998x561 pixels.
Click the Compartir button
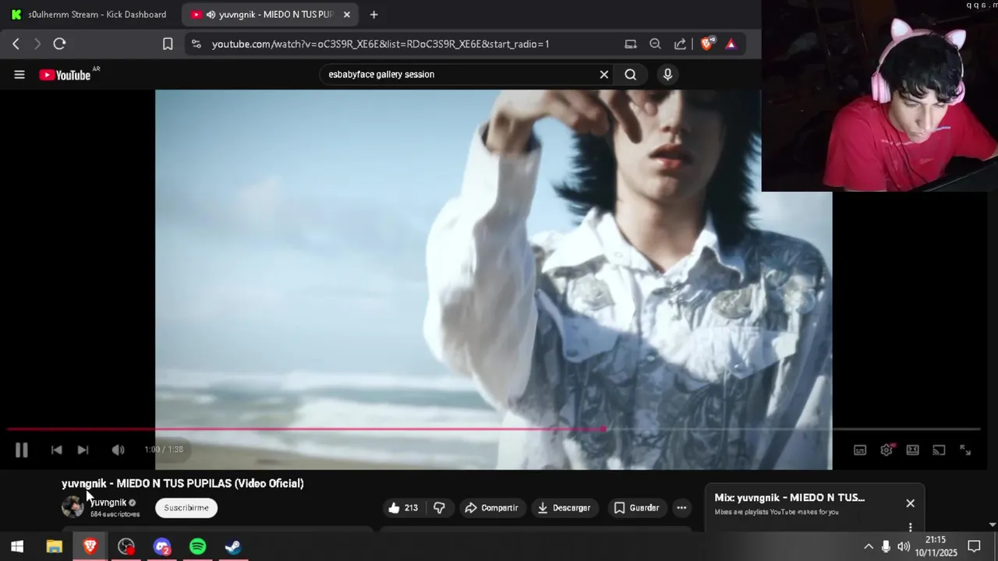coord(491,508)
